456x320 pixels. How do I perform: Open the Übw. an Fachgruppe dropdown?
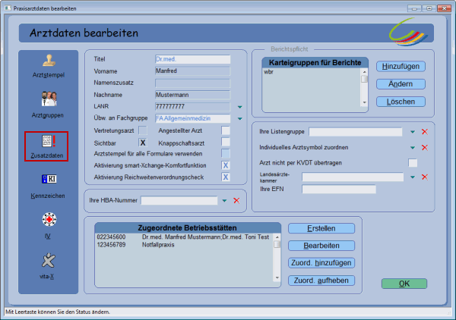(240, 118)
